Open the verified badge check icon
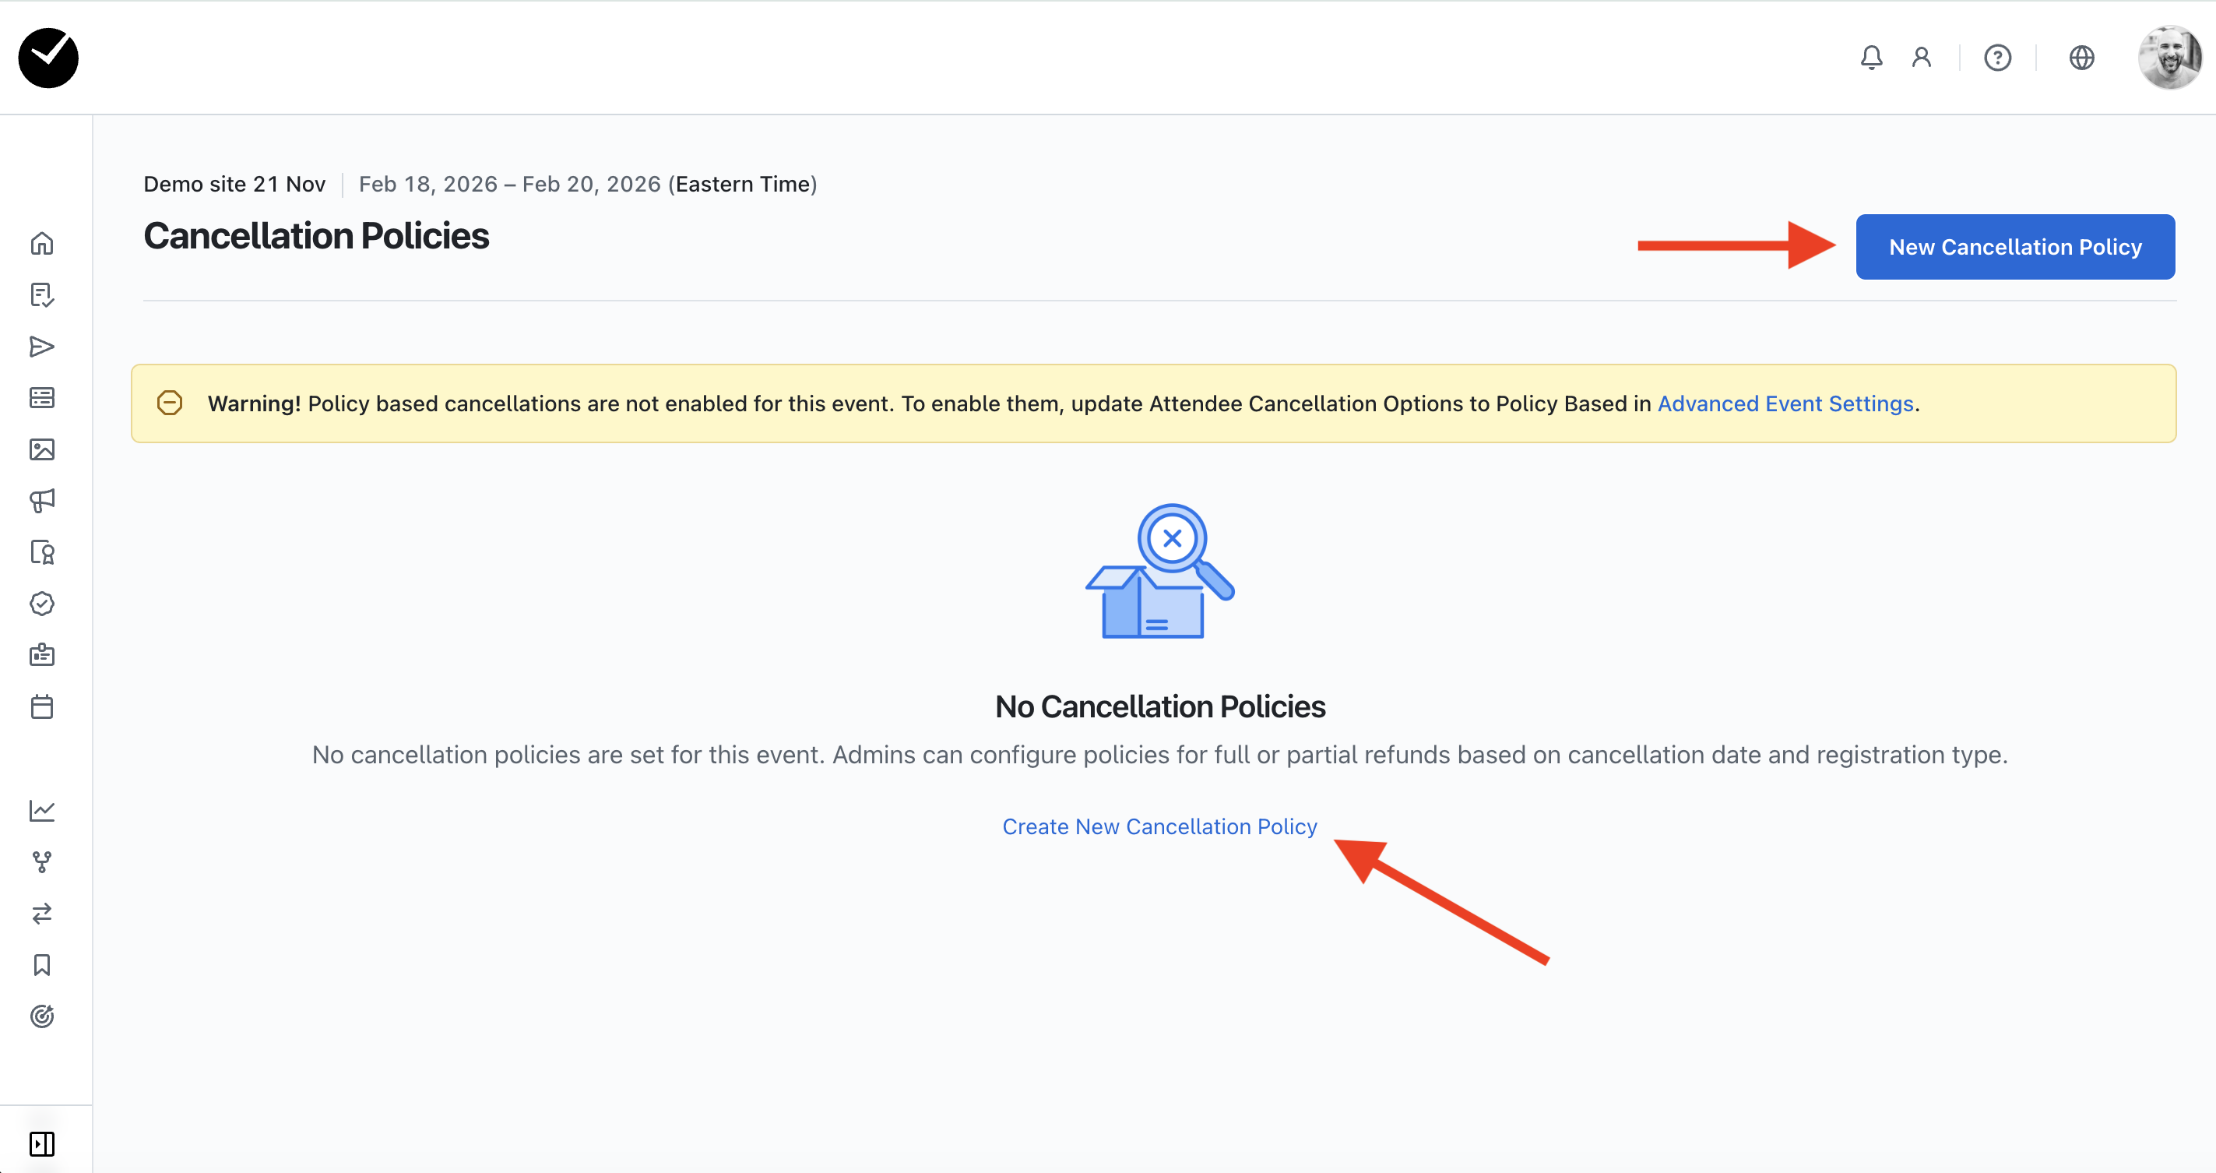This screenshot has width=2216, height=1173. 41,604
